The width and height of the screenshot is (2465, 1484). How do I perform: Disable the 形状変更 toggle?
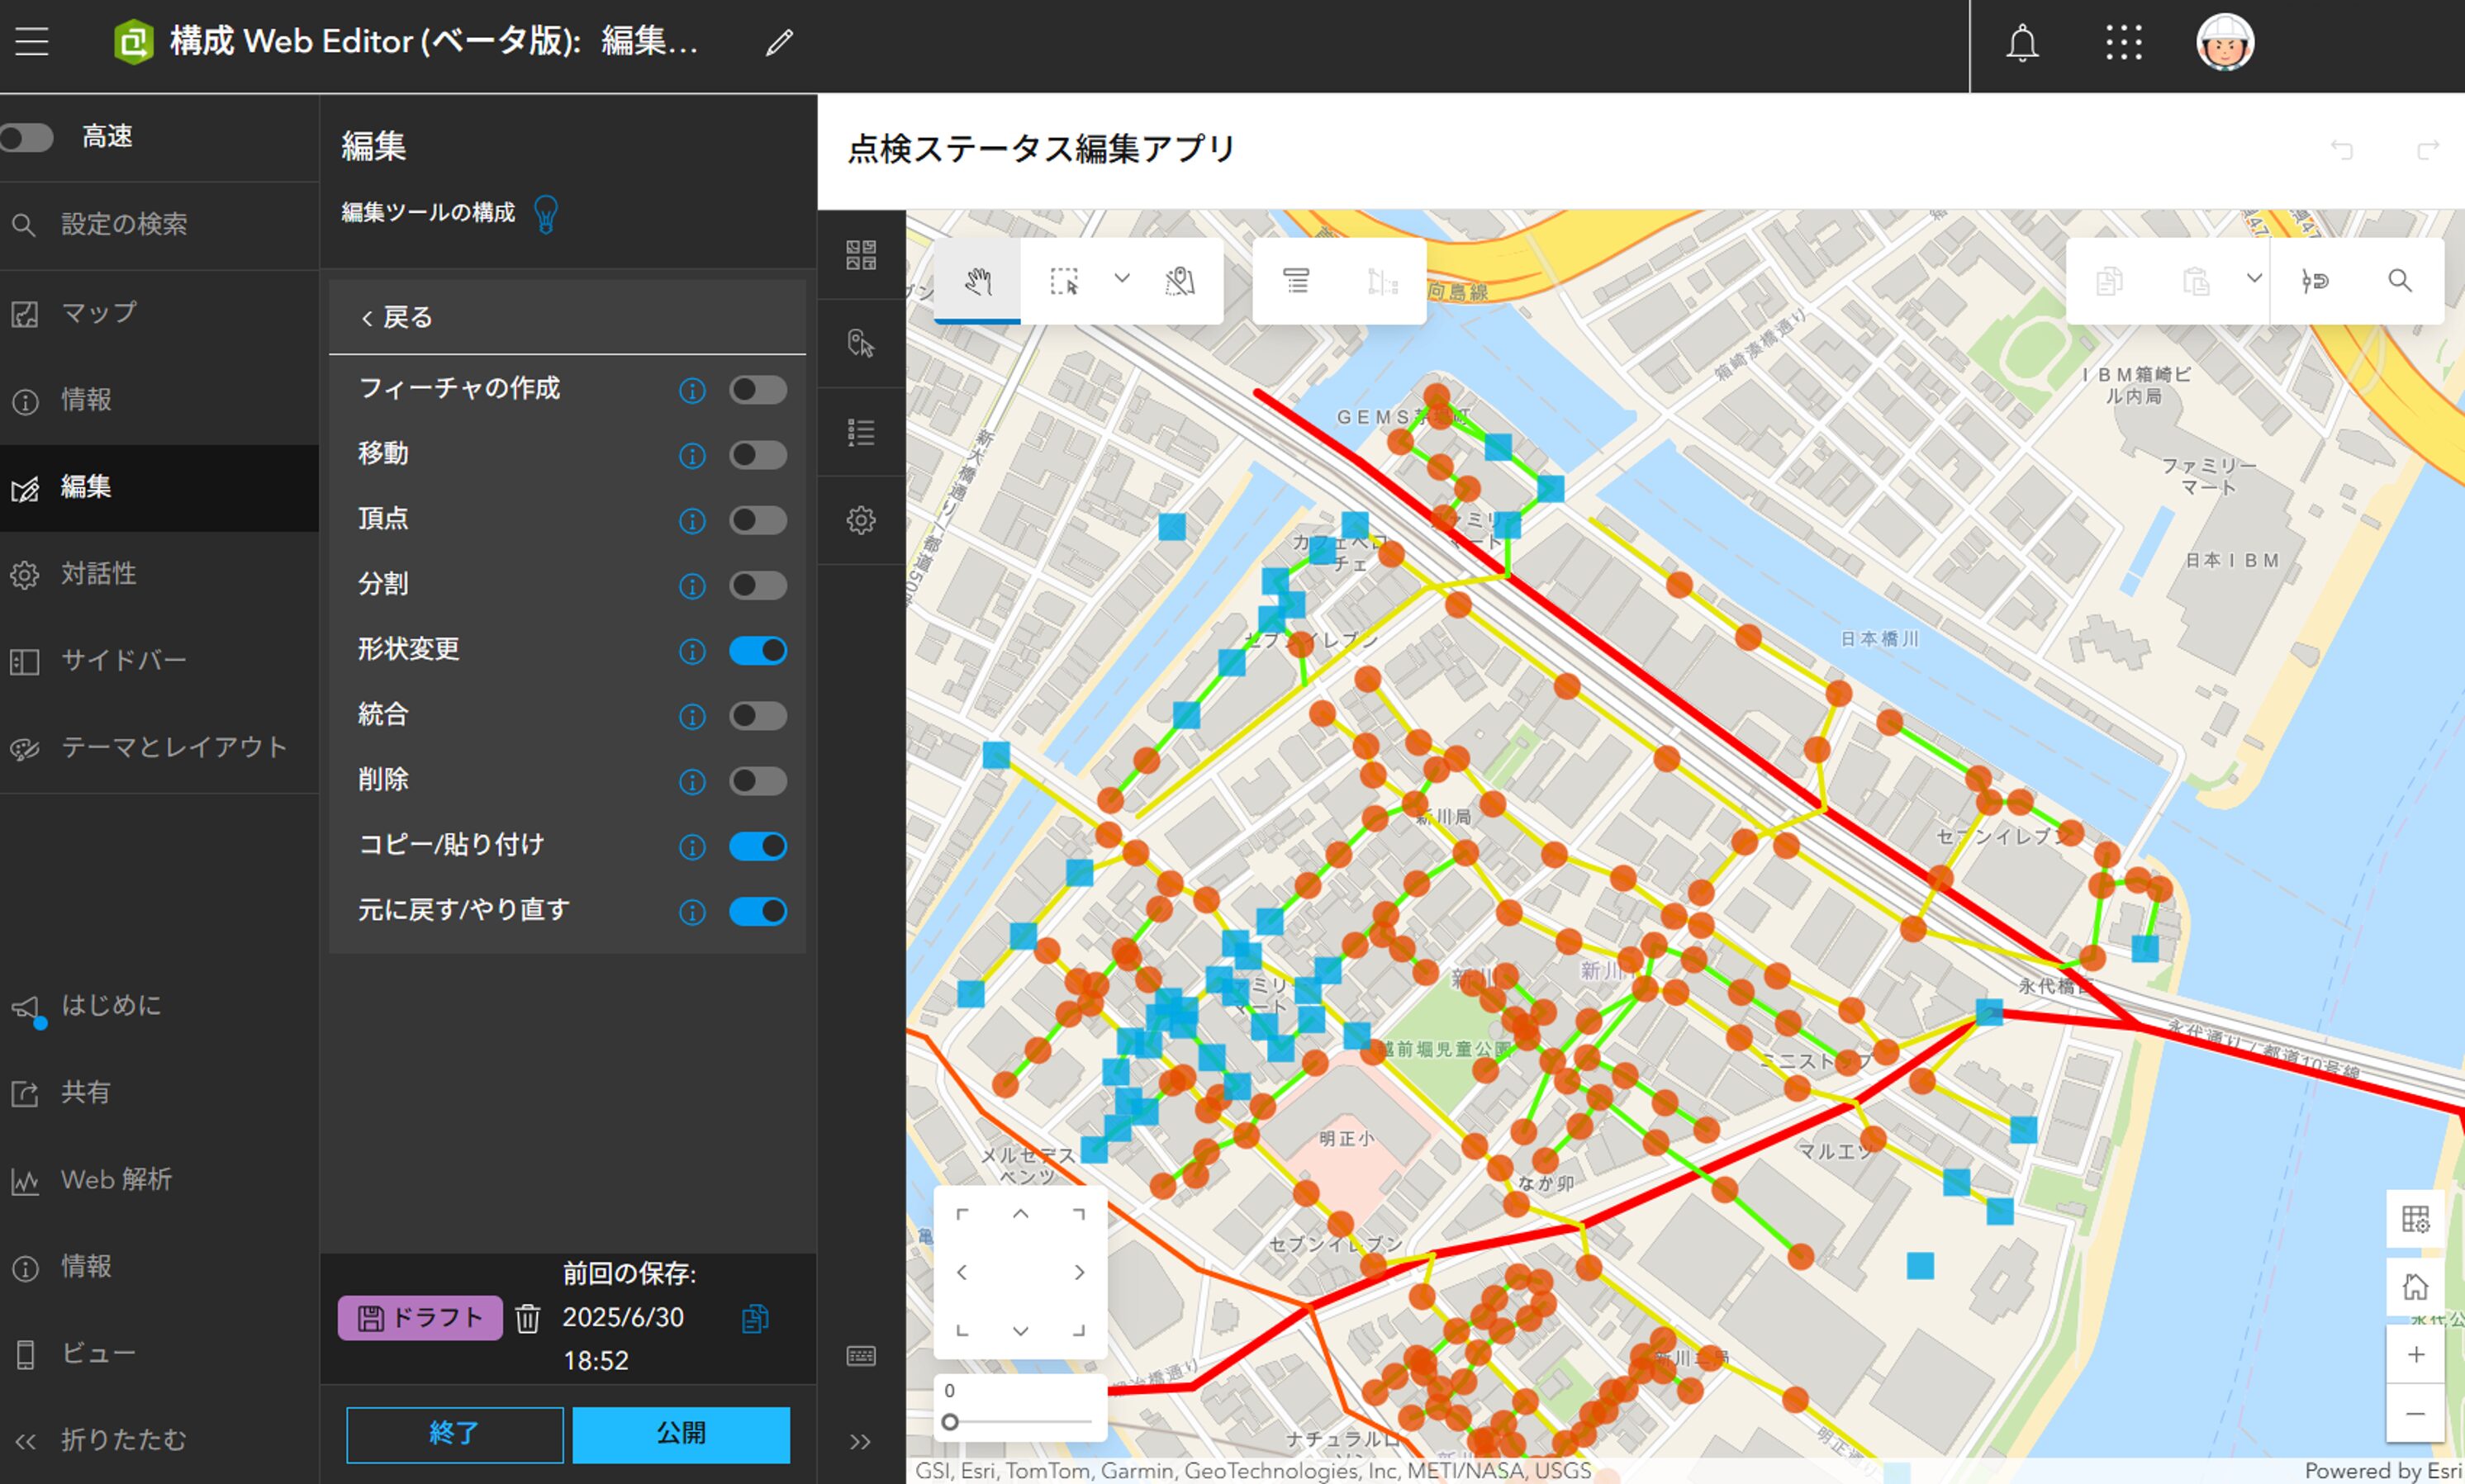coord(758,651)
